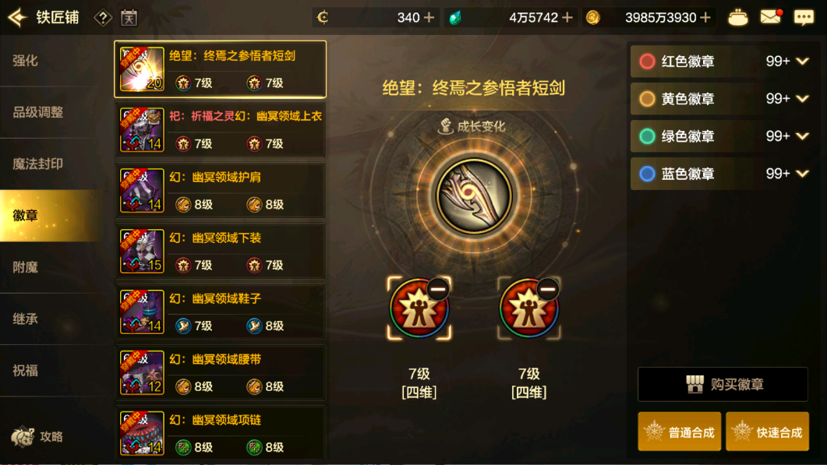Click the 快速合成 button
The image size is (827, 465).
pyautogui.click(x=768, y=432)
